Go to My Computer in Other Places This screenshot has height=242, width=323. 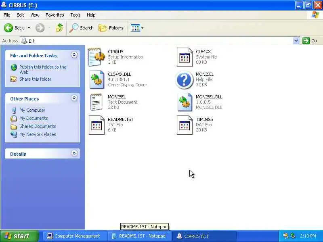click(x=32, y=110)
